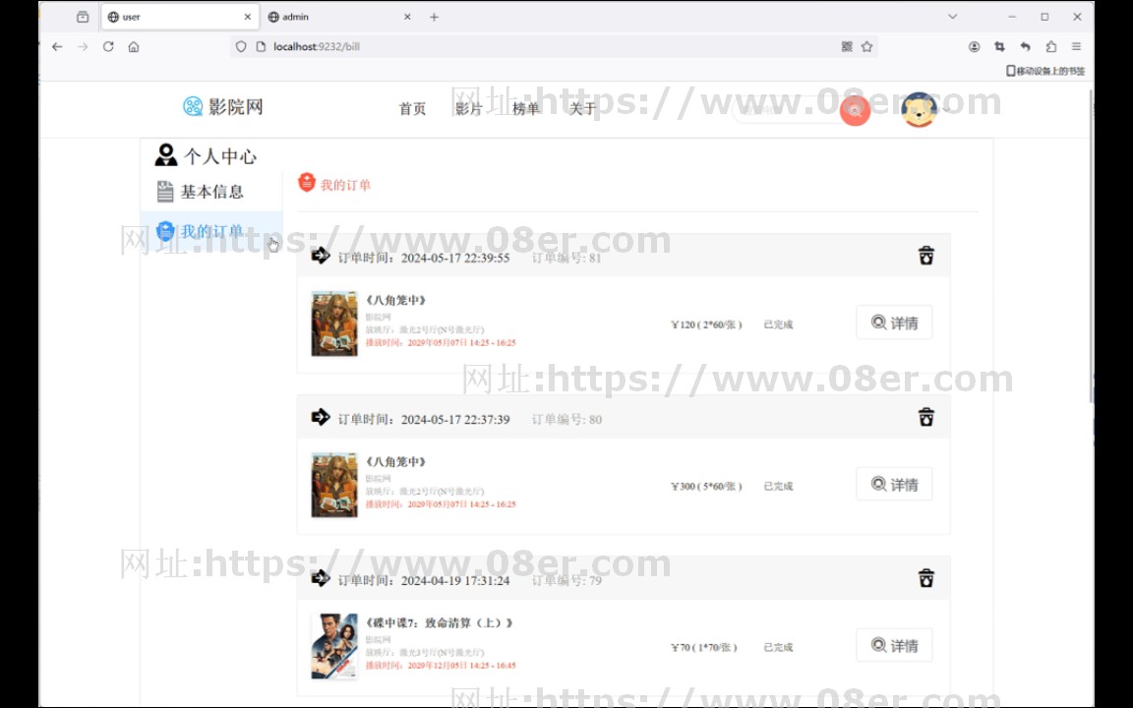
Task: Click price ¥70 (1*70/张)
Action: pos(704,647)
